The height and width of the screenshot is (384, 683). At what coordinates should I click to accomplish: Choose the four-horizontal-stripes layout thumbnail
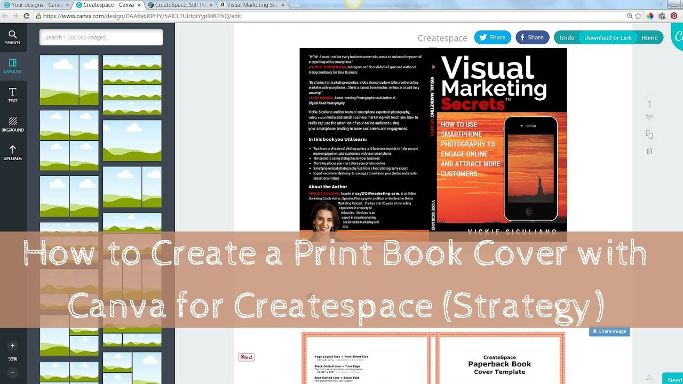[x=132, y=85]
